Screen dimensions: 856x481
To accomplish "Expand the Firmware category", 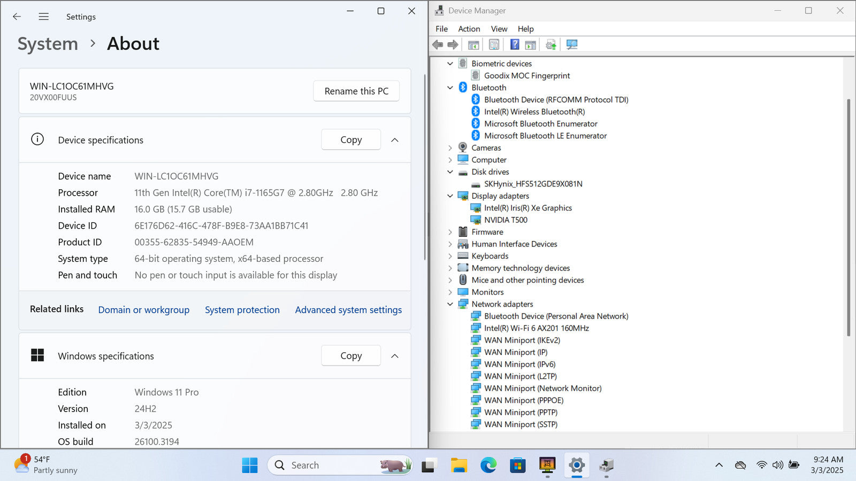I will click(450, 232).
